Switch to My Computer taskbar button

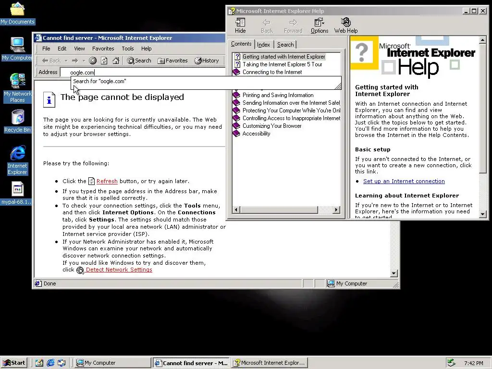[x=113, y=363]
